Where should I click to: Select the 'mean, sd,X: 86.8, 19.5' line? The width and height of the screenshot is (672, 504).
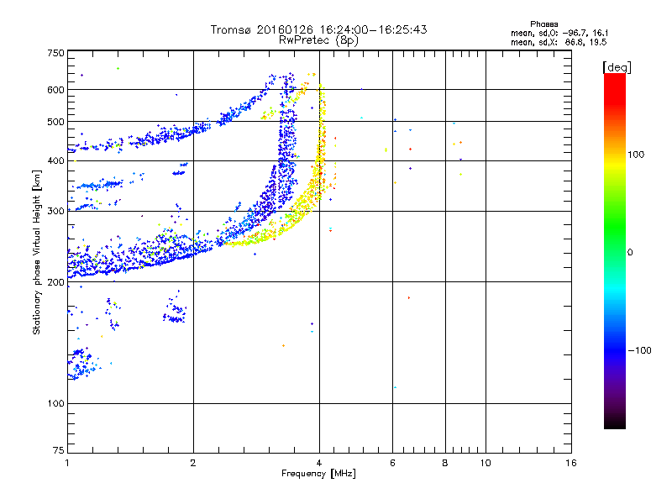559,42
